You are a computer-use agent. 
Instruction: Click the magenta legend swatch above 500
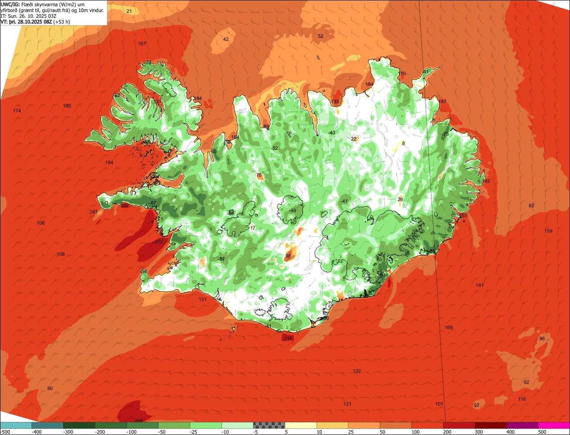click(x=554, y=425)
